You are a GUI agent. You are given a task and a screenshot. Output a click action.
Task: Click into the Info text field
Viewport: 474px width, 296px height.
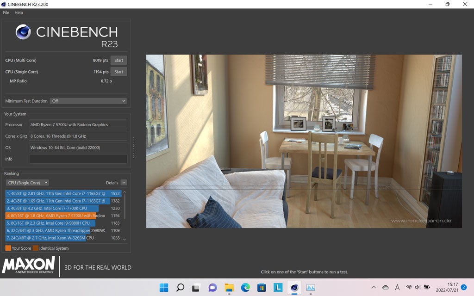click(x=78, y=159)
